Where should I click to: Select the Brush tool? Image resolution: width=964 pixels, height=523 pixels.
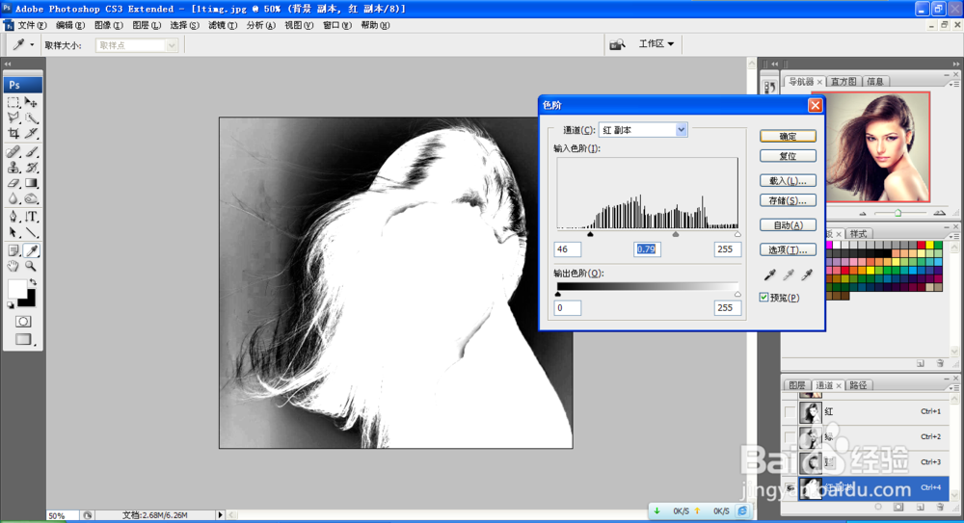pyautogui.click(x=32, y=152)
